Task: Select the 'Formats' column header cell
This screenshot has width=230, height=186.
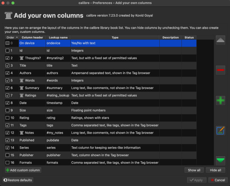Action: click(32, 163)
